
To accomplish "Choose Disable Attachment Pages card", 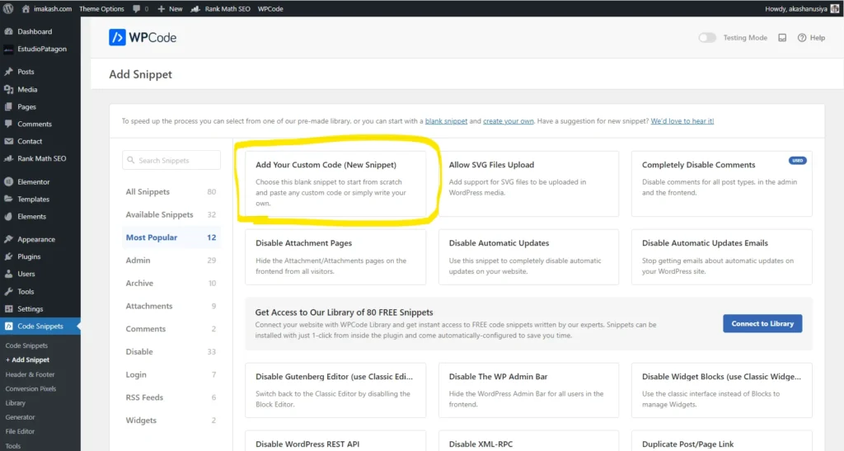I will coord(335,257).
